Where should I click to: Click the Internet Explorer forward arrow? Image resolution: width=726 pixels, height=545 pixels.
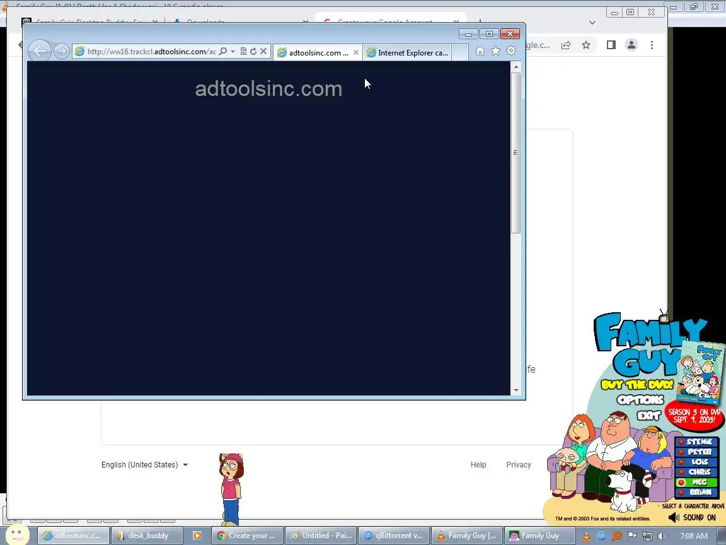[61, 51]
